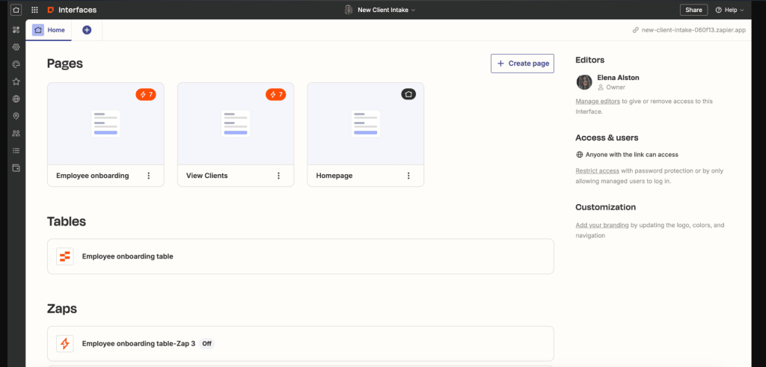Image resolution: width=766 pixels, height=367 pixels.
Task: Expand the New Client Intake dropdown
Action: [x=386, y=10]
